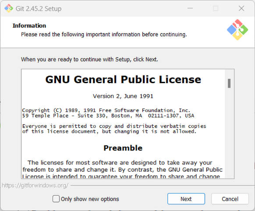Click the scrollbar track below the thumb
This screenshot has height=211, width=255.
pyautogui.click(x=229, y=133)
